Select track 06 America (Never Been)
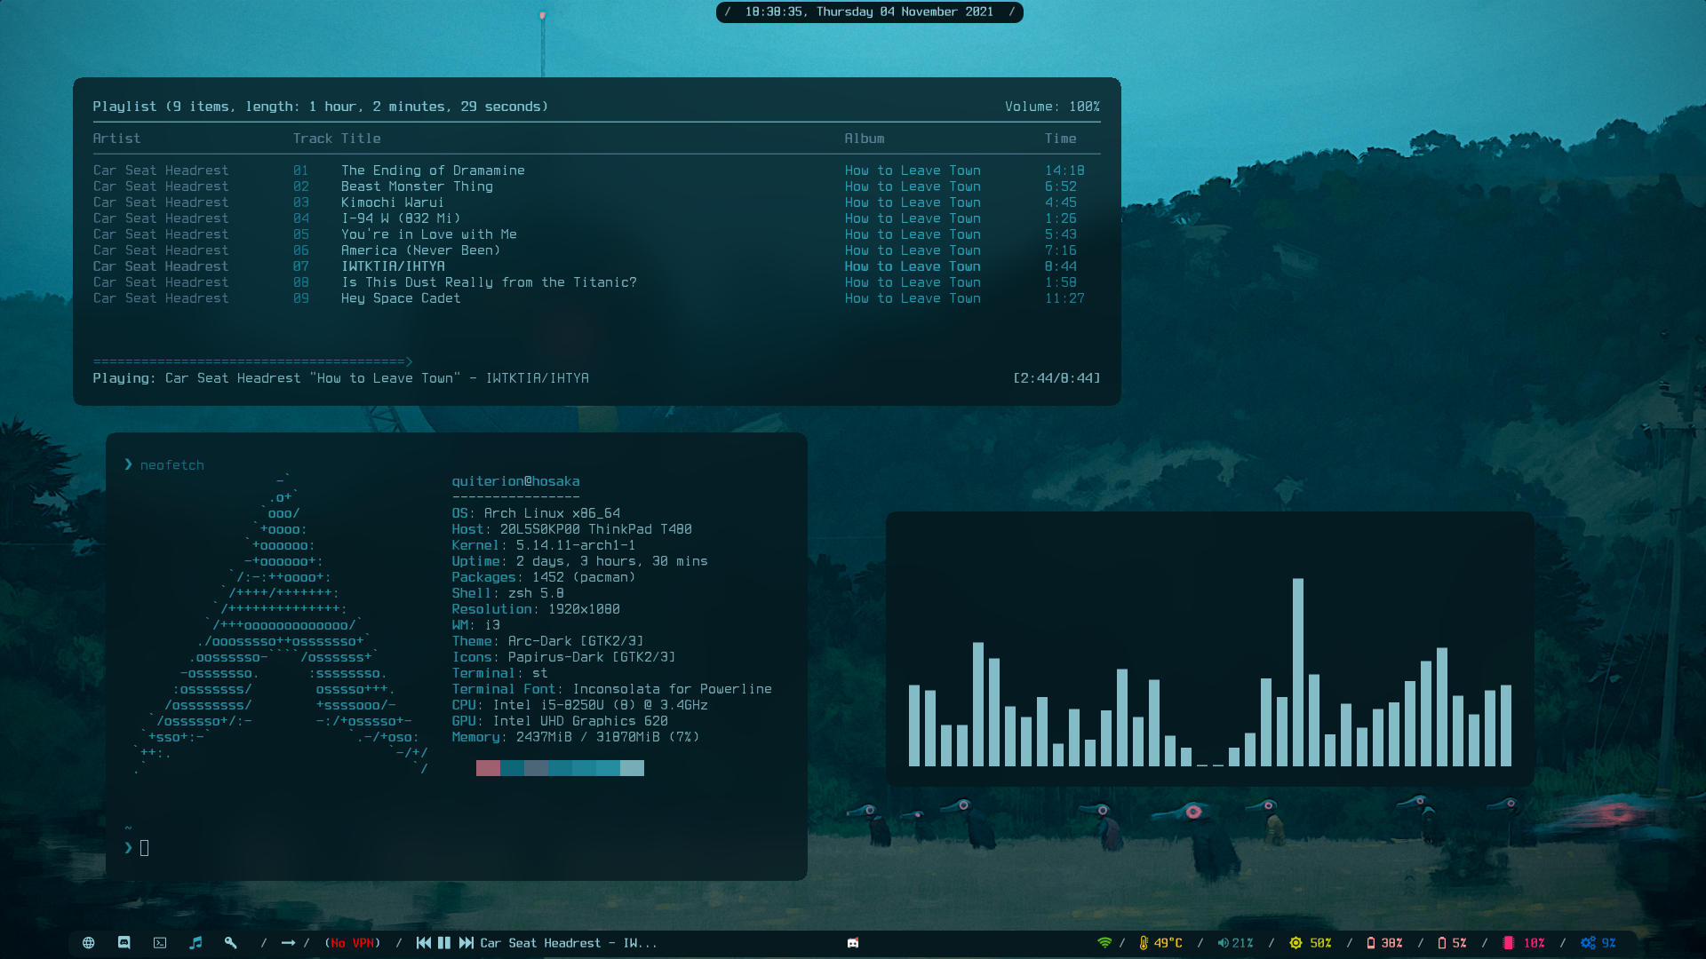 click(x=596, y=250)
